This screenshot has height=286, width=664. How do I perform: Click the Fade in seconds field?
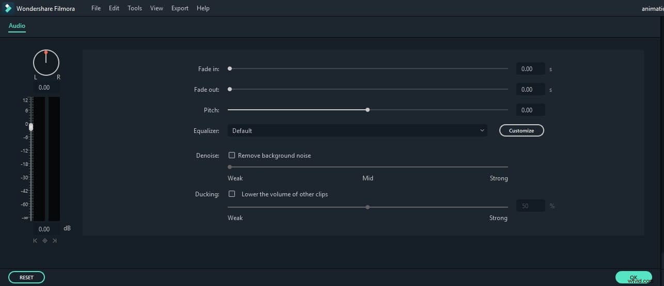[530, 69]
